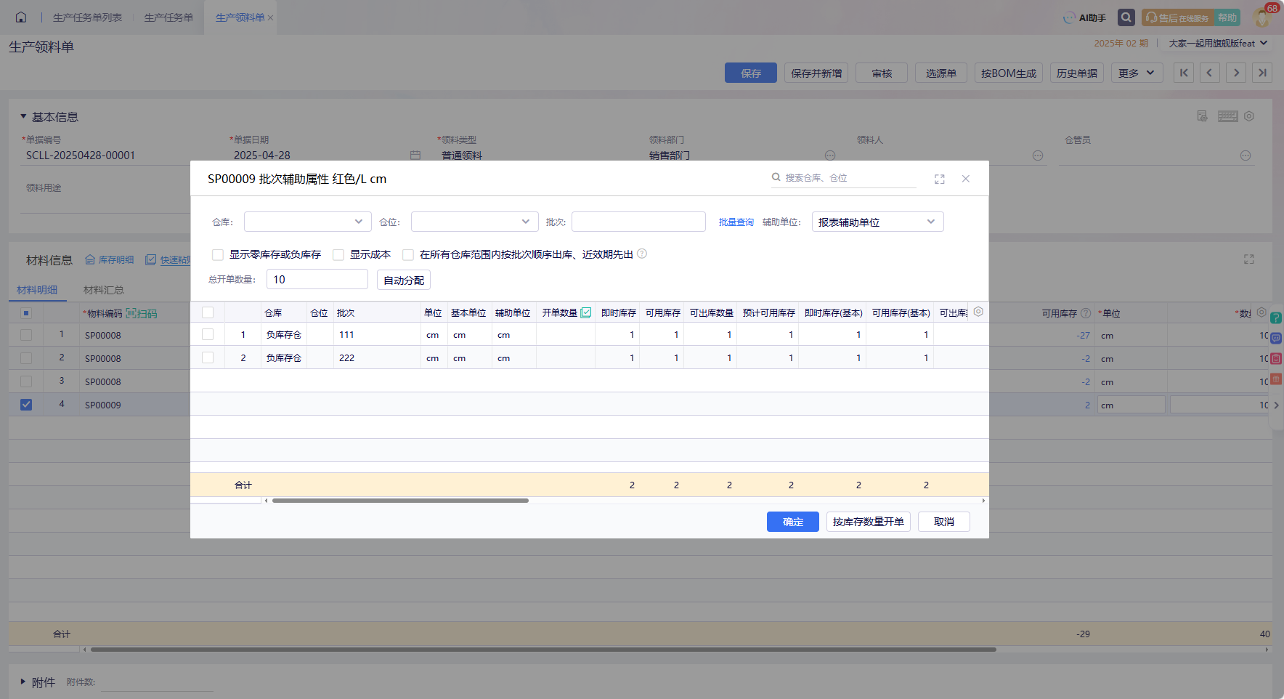Click basic info settings gear icon
The image size is (1284, 699).
(1249, 116)
